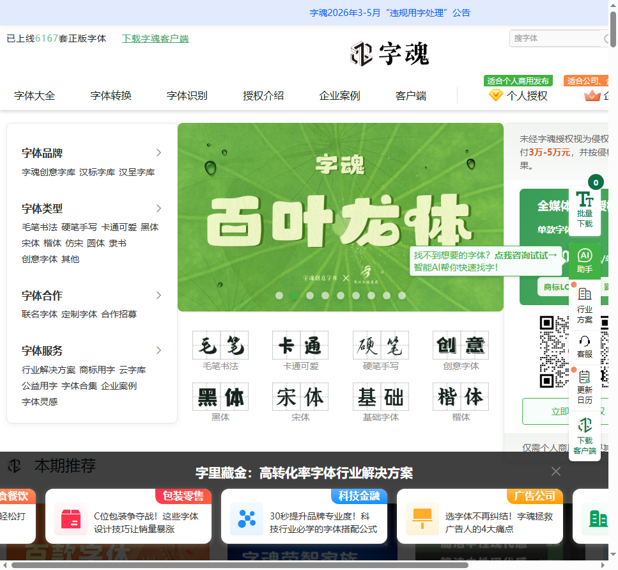This screenshot has width=618, height=570.
Task: Open the 包装零售 article card text
Action: click(146, 523)
